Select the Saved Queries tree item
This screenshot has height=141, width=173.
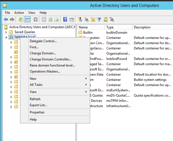(25, 32)
